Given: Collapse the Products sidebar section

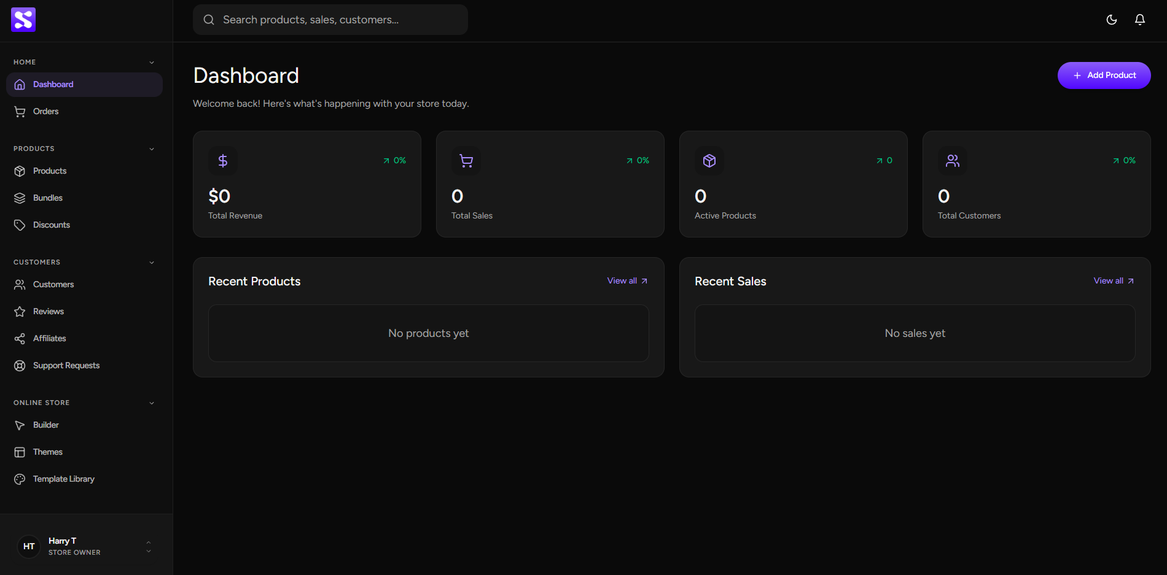Looking at the screenshot, I should pyautogui.click(x=152, y=149).
